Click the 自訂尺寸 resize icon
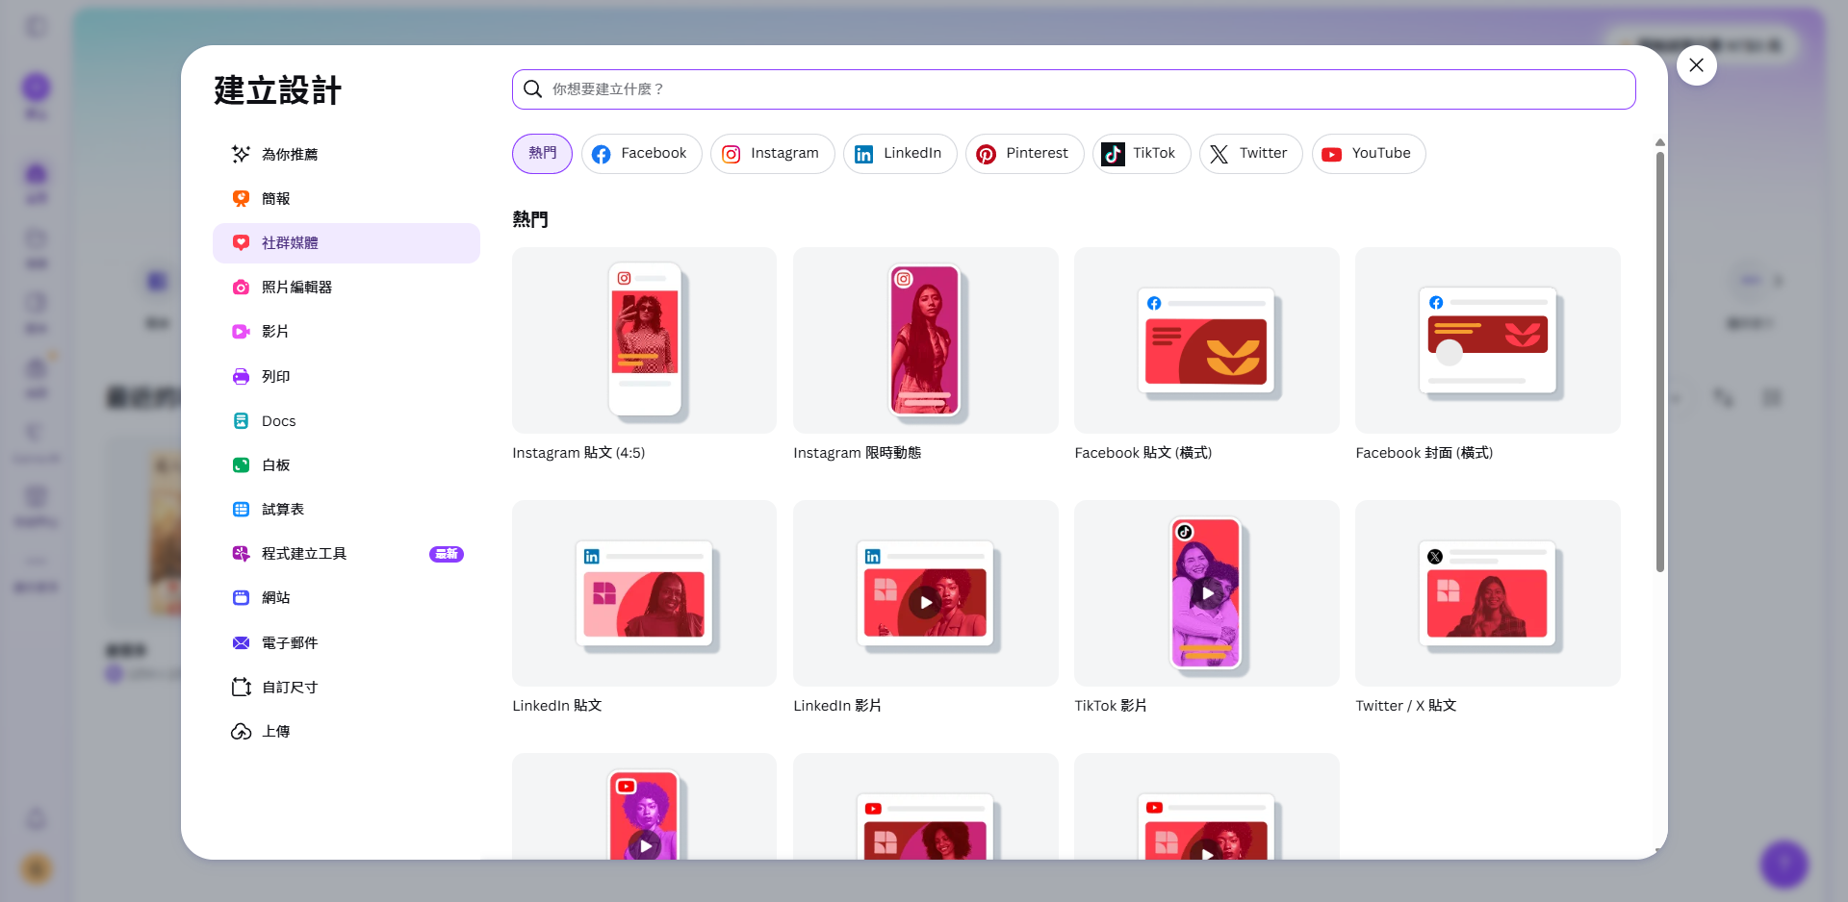 241,687
